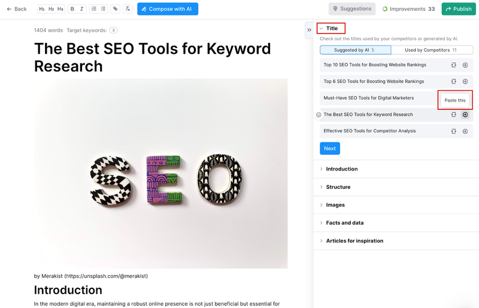
Task: Select the Suggested by AI tab
Action: coord(355,50)
